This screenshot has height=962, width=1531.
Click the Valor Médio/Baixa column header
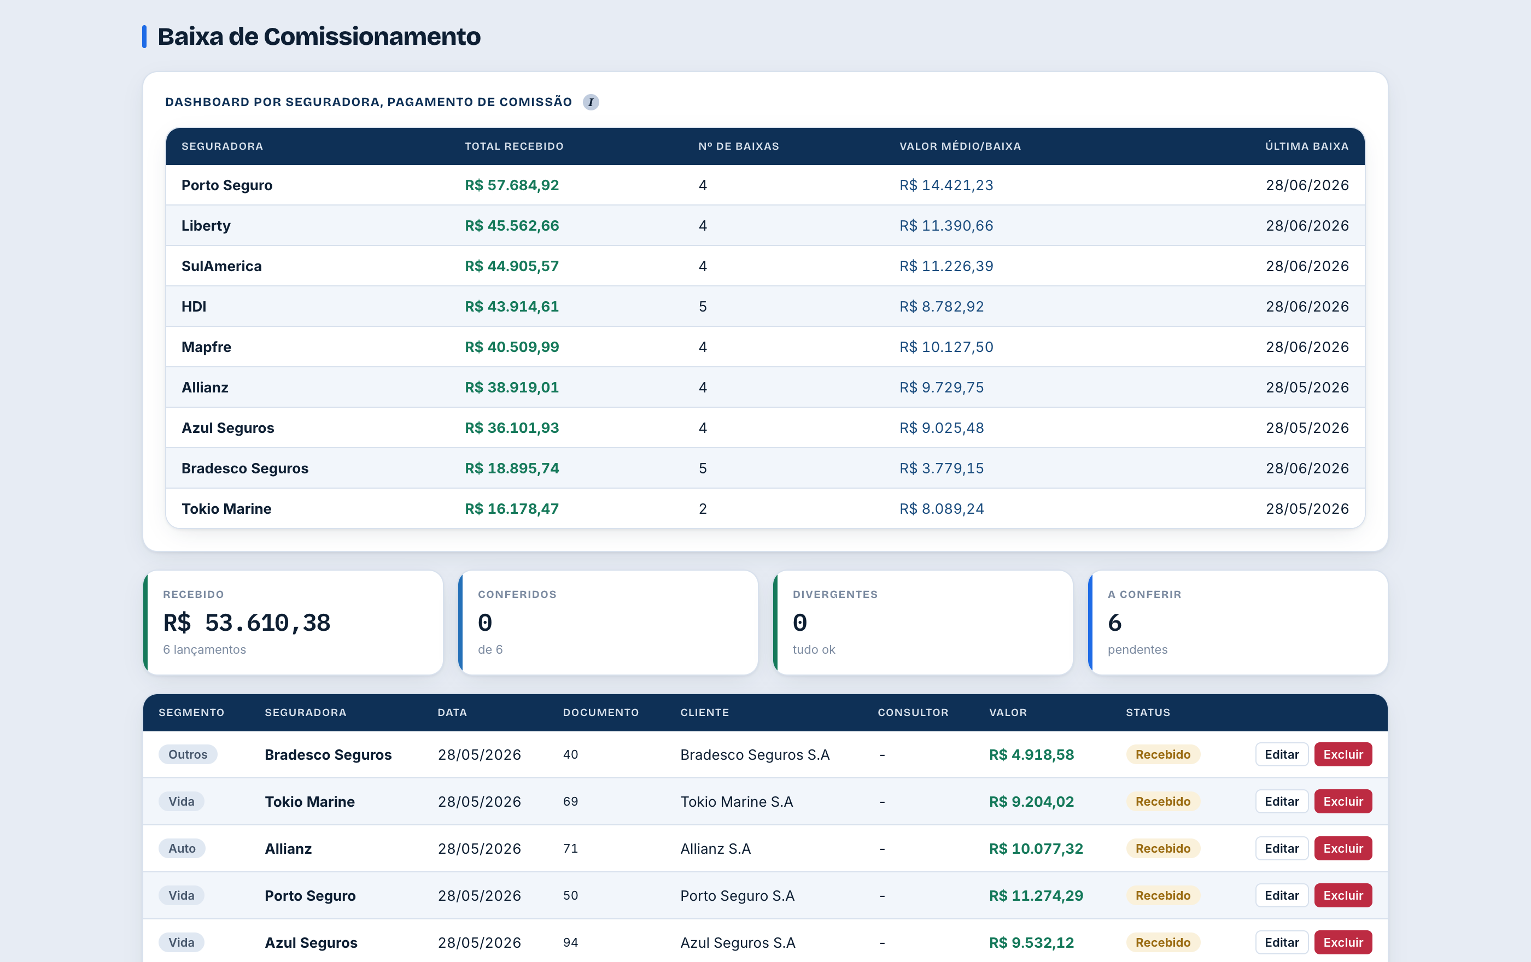click(960, 146)
